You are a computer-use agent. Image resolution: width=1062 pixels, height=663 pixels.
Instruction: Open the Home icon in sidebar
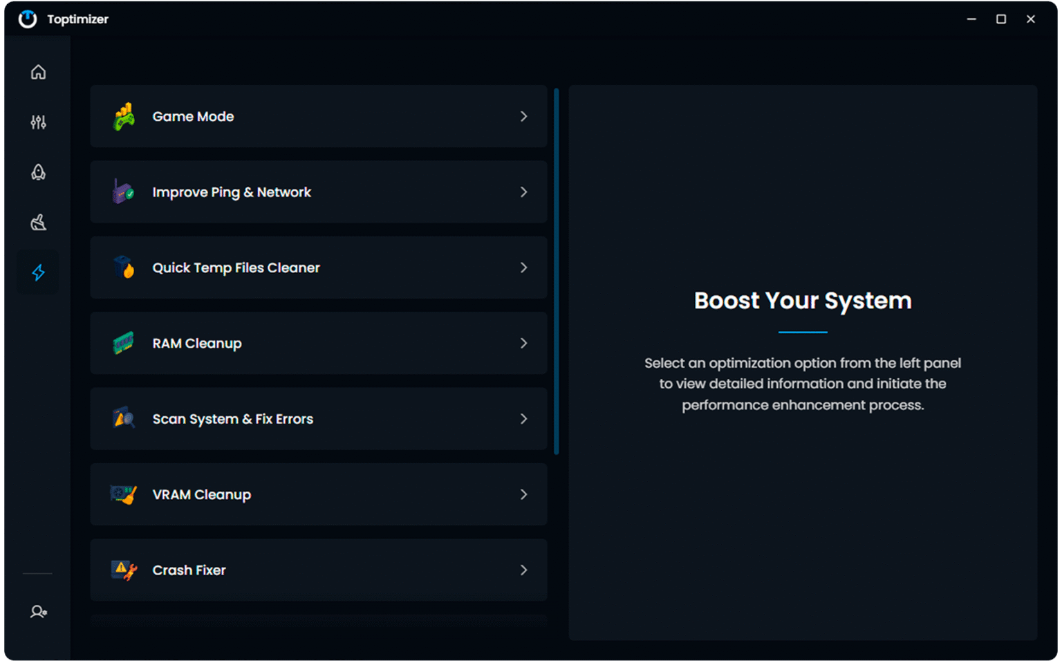38,72
